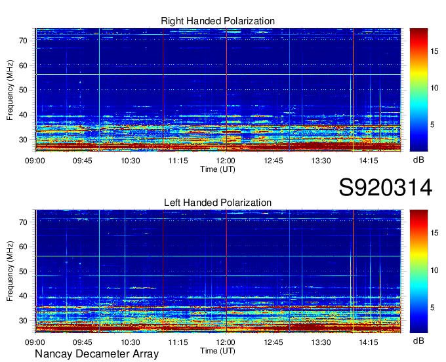Click the "5" value on left-handed color bar
The width and height of the screenshot is (446, 362).
coord(432,308)
